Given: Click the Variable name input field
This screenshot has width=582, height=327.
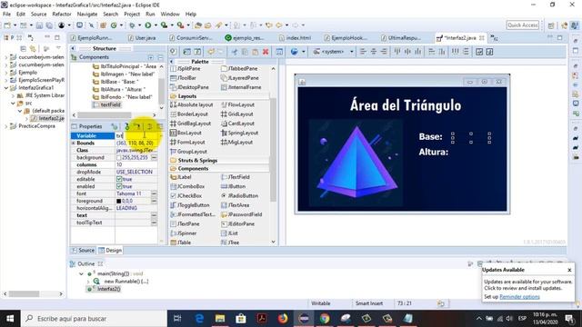Looking at the screenshot, I should click(137, 135).
